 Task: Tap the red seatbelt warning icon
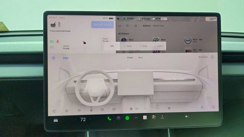pyautogui.click(x=58, y=41)
